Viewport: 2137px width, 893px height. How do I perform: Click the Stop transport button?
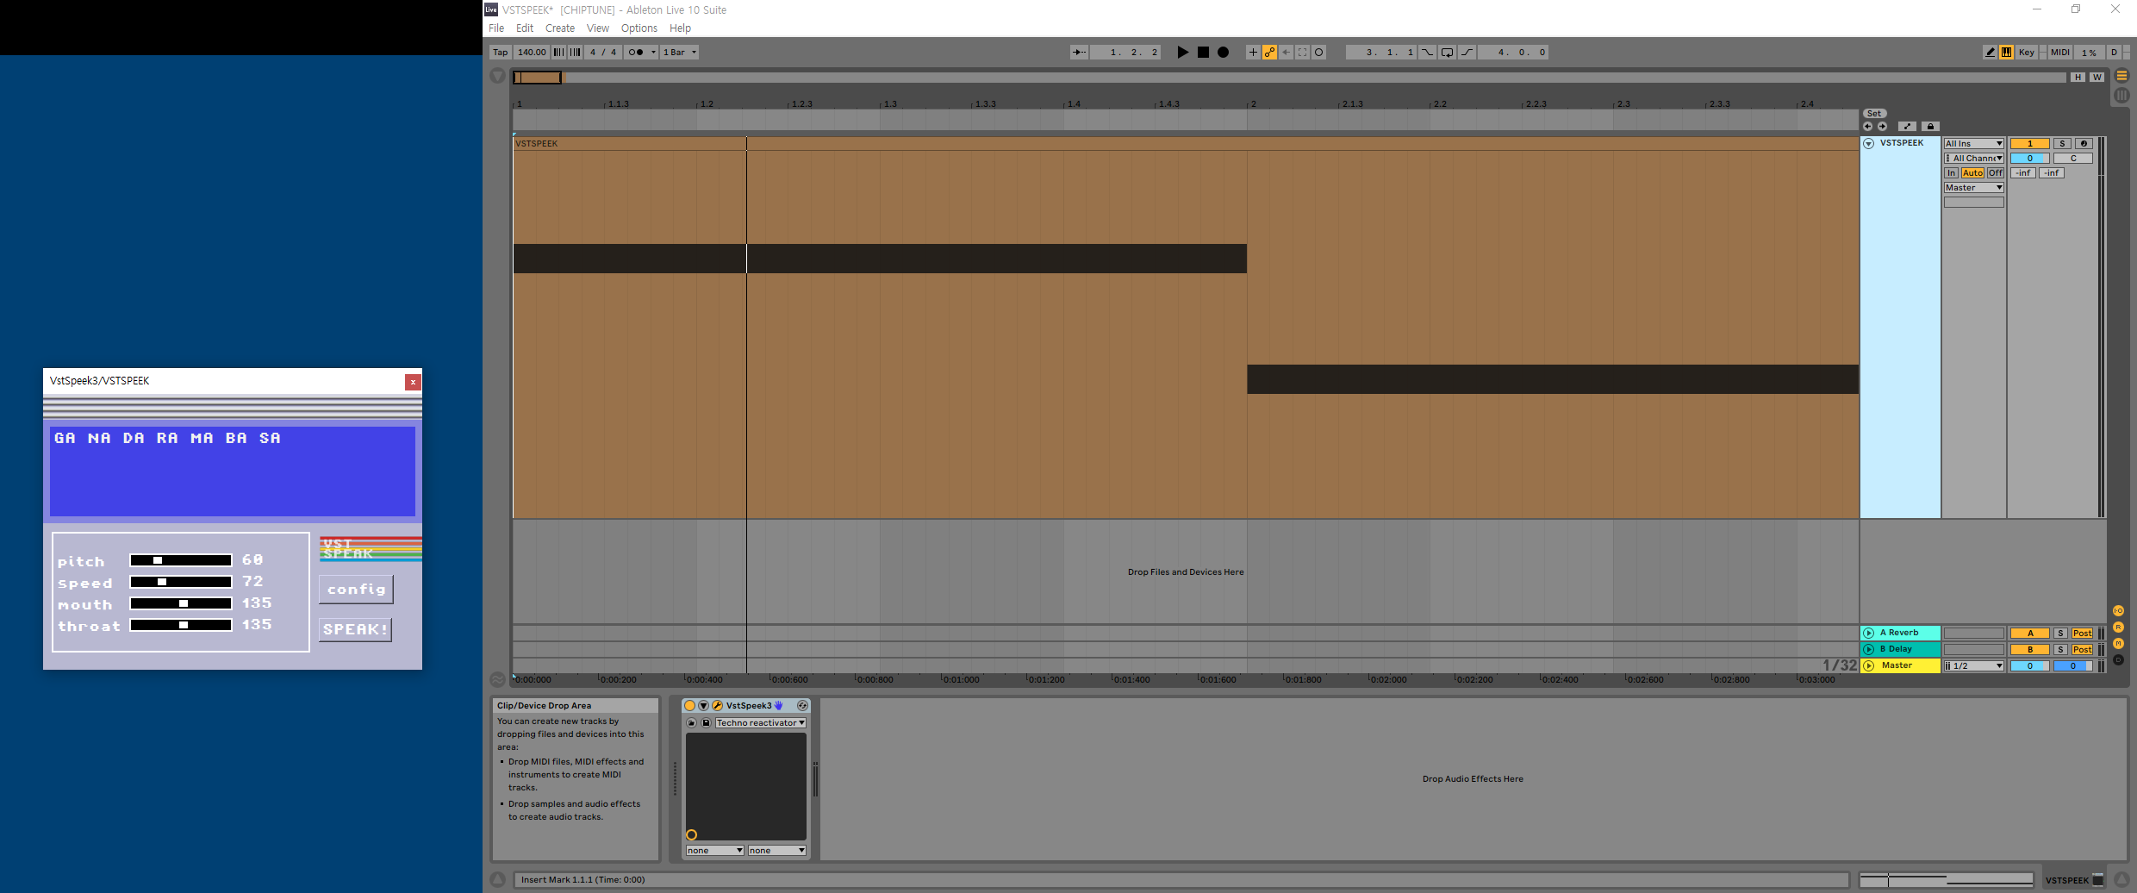click(x=1203, y=53)
